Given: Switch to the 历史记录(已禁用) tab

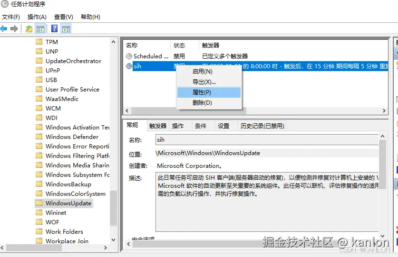Looking at the screenshot, I should point(262,126).
